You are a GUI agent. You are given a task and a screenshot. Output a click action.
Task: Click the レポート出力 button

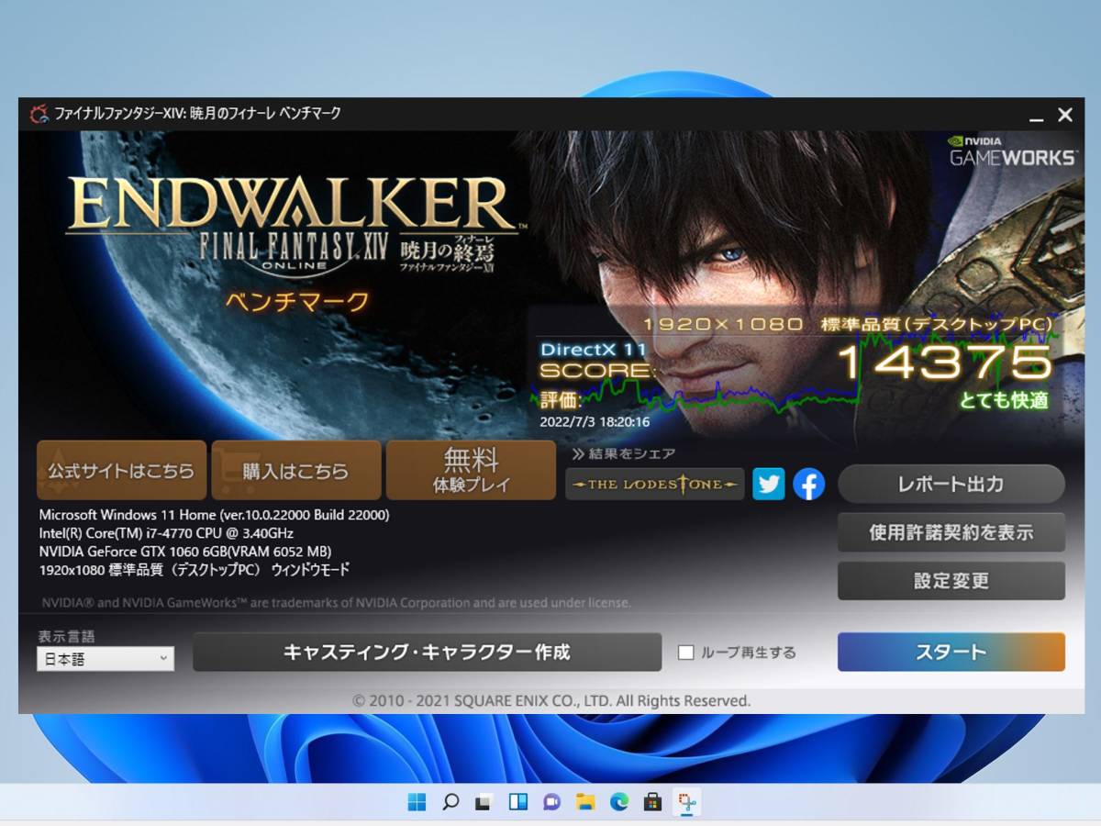pyautogui.click(x=951, y=484)
